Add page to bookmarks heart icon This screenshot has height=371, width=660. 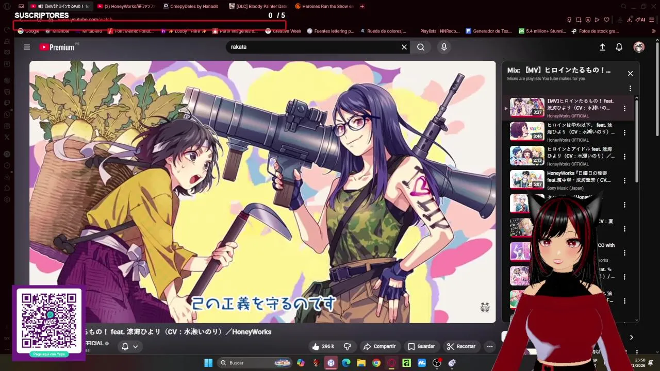point(606,20)
